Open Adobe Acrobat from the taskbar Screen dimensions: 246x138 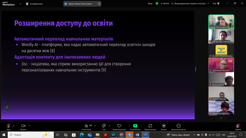[x=106, y=135]
